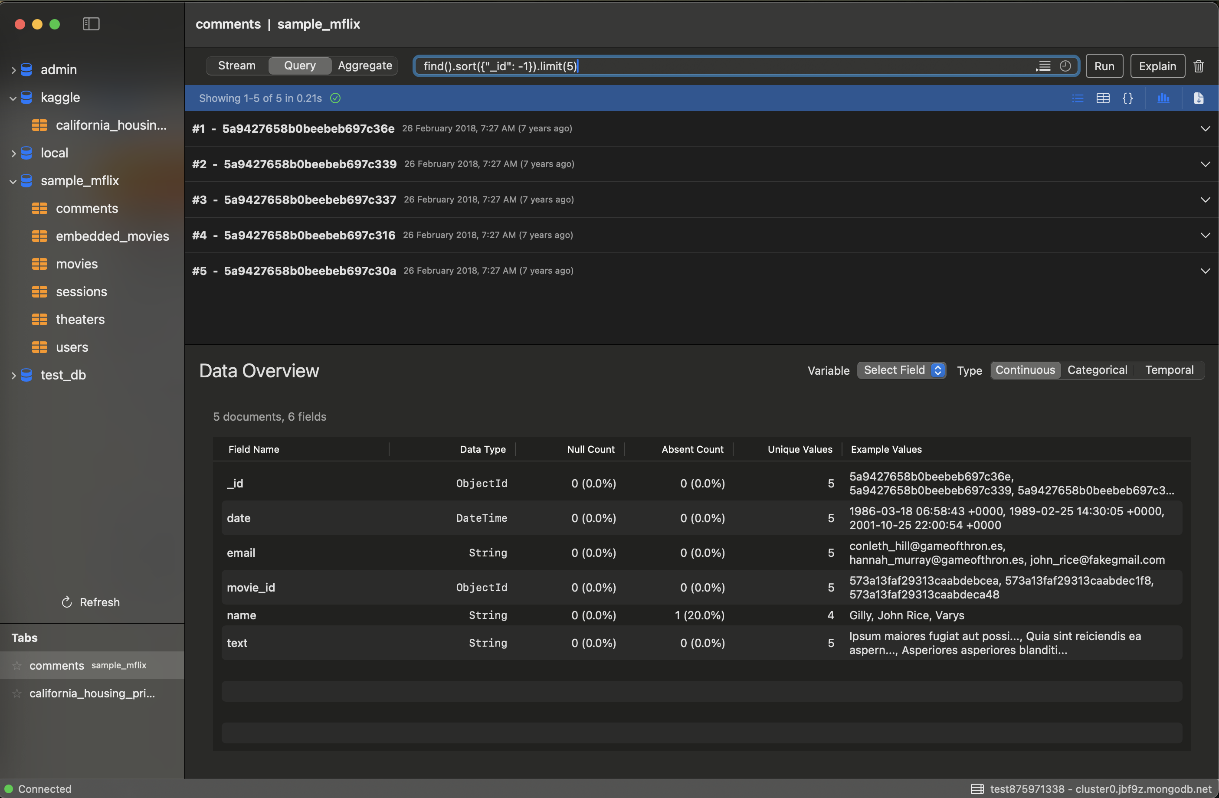Select Continuous variable type

[x=1025, y=370]
